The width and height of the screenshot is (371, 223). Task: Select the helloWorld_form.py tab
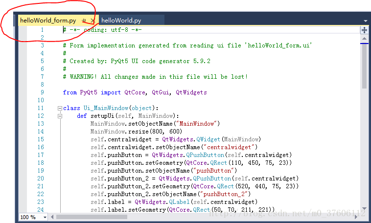48,21
